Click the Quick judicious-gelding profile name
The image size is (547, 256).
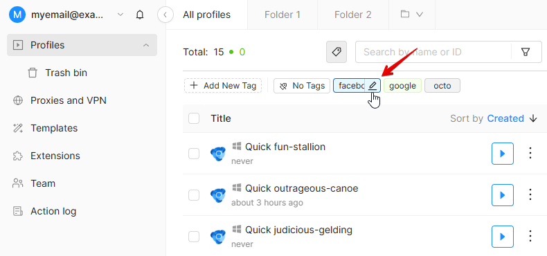point(298,230)
